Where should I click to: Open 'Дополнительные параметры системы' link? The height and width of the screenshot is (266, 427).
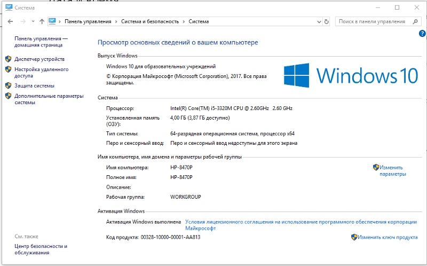pyautogui.click(x=49, y=99)
